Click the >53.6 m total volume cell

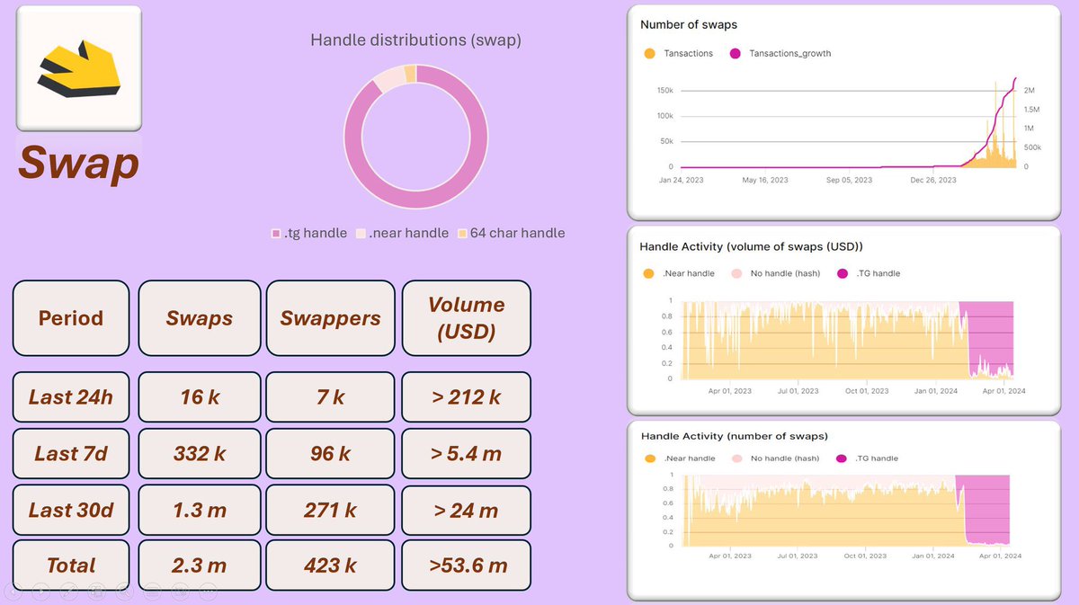pos(466,565)
